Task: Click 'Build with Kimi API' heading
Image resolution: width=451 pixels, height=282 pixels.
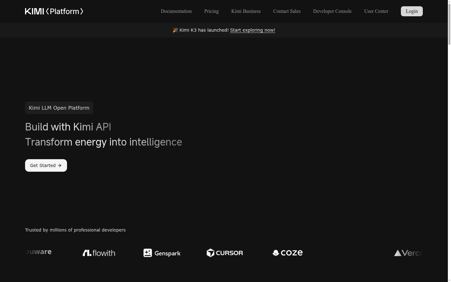Action: (x=68, y=127)
